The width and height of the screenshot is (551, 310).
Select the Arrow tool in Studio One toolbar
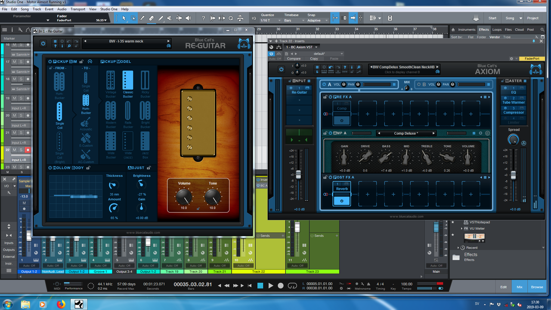pos(124,18)
